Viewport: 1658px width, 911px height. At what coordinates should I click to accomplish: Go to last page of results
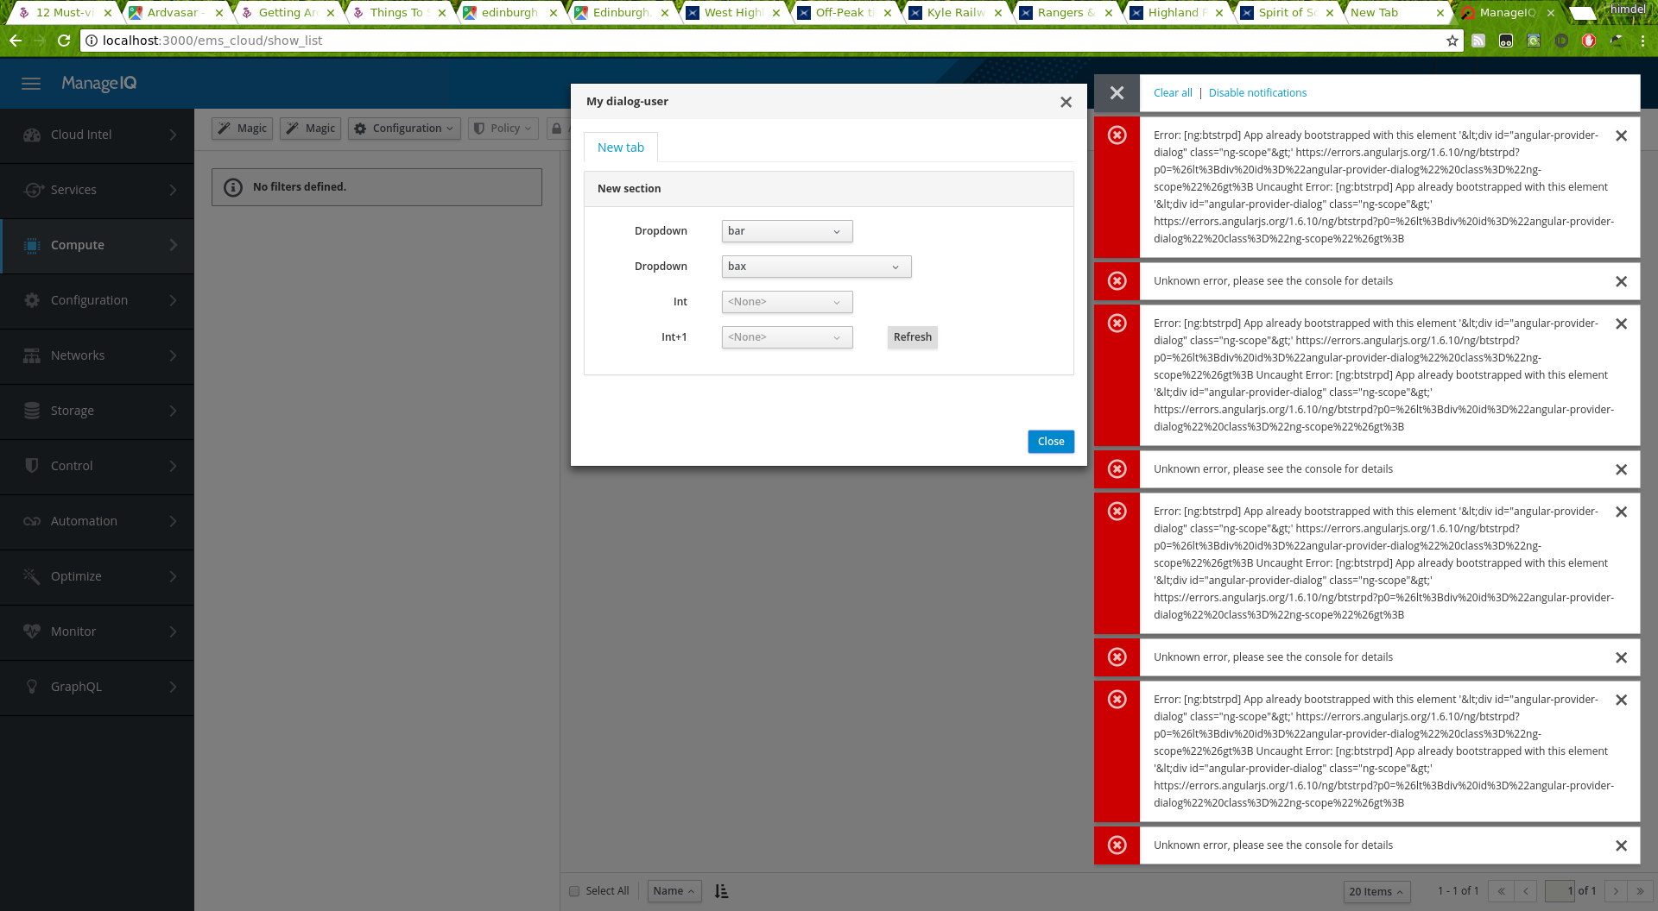[1640, 891]
